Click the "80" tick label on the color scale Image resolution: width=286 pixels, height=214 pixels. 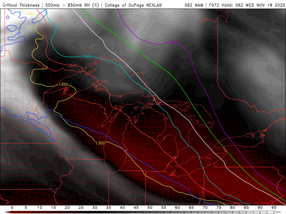coord(232,208)
